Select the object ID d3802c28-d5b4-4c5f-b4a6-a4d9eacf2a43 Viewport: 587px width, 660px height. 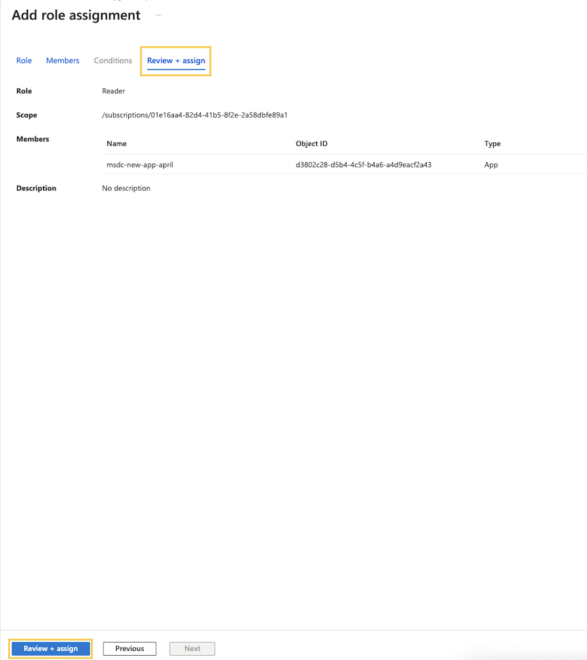[x=363, y=165]
